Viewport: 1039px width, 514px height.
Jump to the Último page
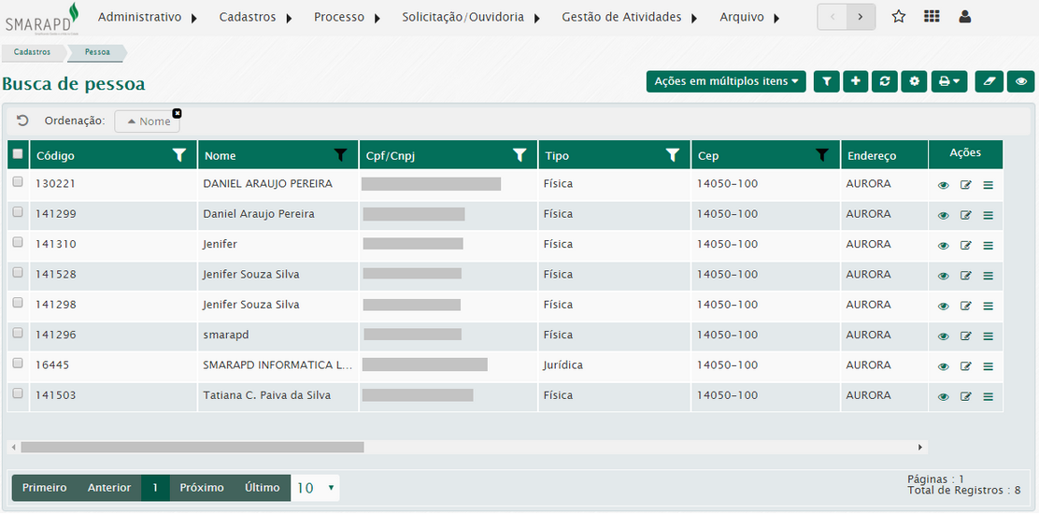(262, 488)
